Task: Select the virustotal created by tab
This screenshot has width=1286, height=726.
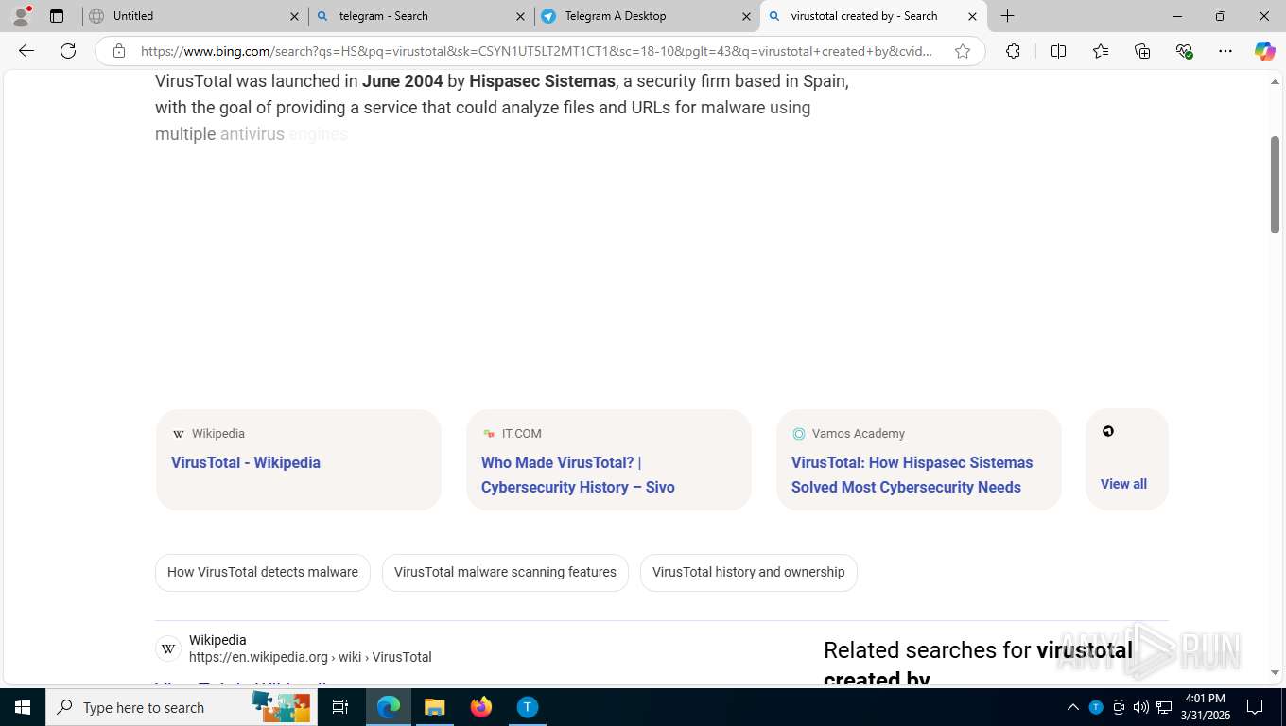Action: click(872, 16)
